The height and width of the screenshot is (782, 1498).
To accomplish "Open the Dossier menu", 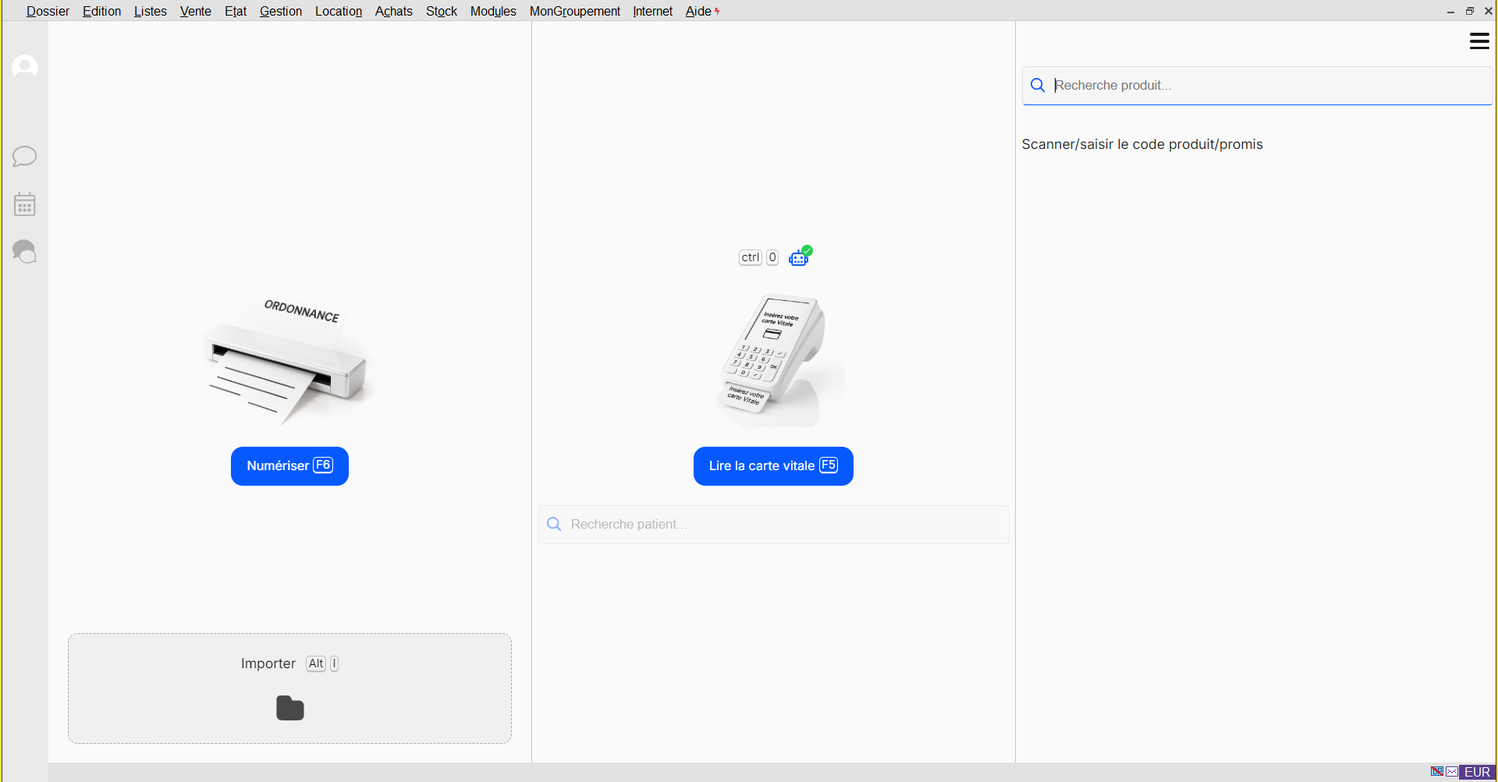I will [x=48, y=11].
